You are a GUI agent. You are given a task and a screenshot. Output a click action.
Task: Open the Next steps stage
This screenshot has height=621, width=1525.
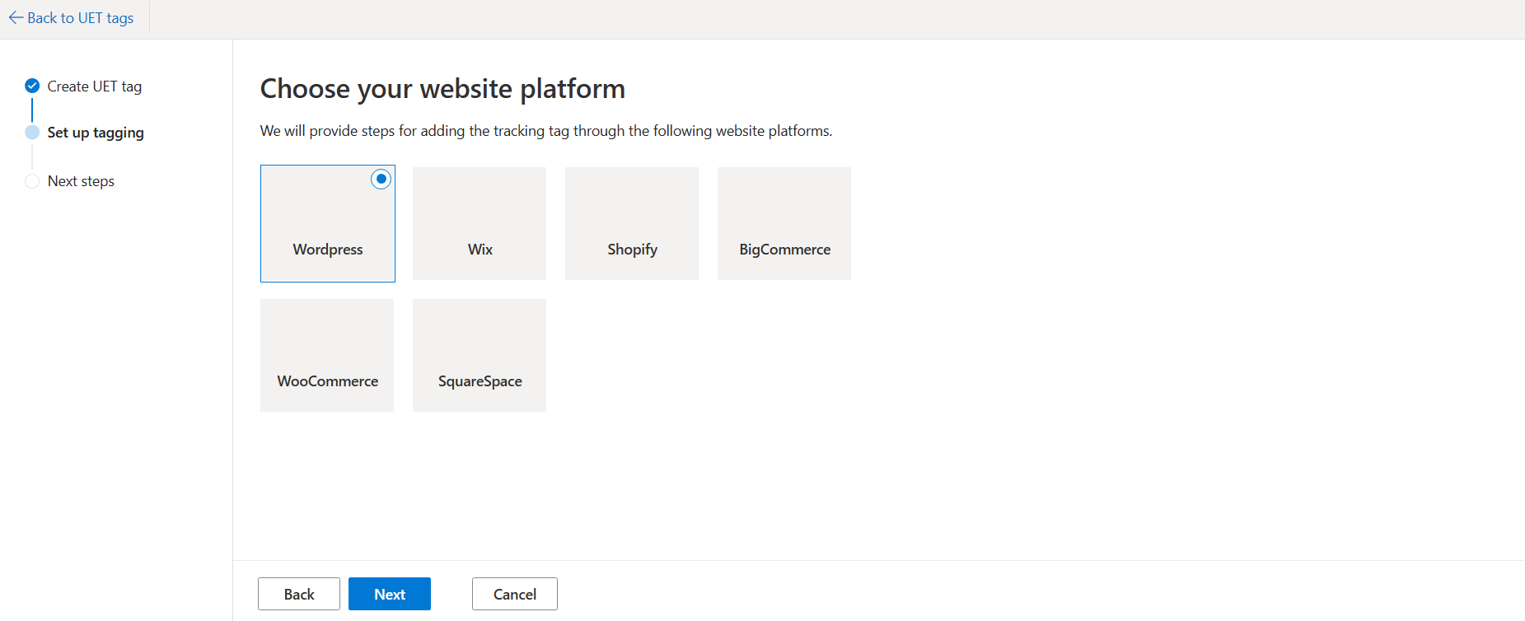click(81, 181)
